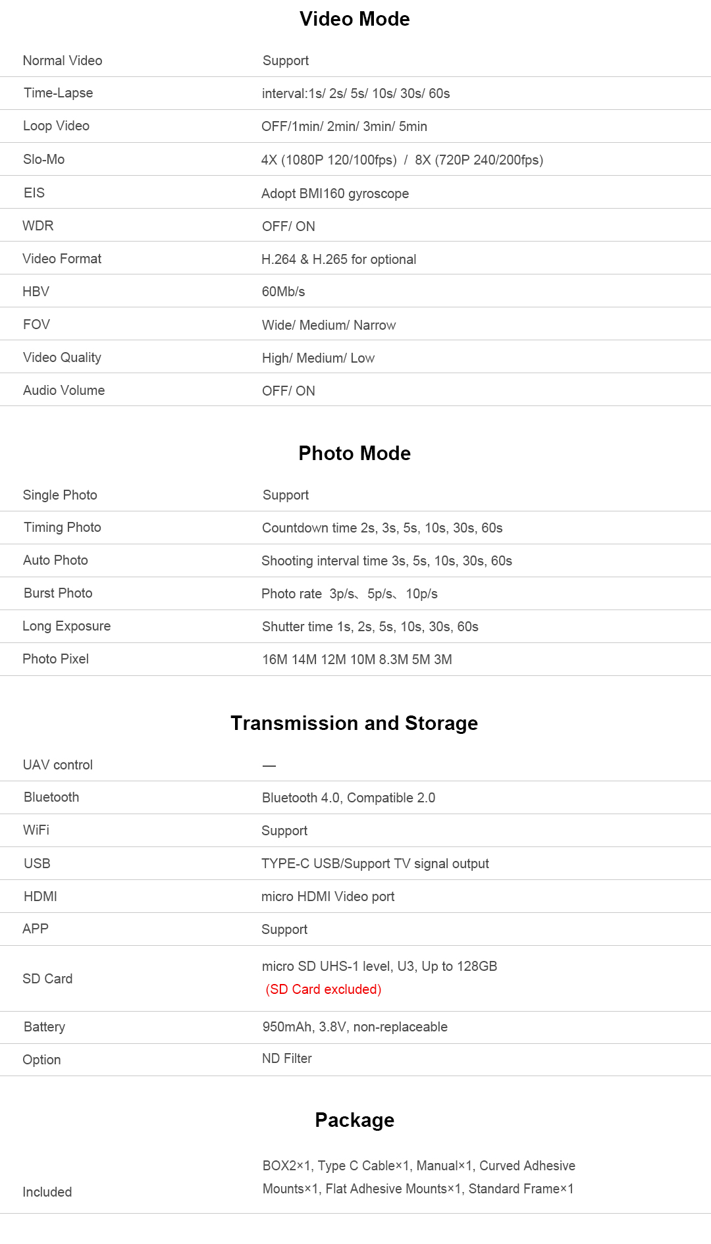Select the EIS gyroscope description text
The height and width of the screenshot is (1244, 711).
(x=335, y=194)
